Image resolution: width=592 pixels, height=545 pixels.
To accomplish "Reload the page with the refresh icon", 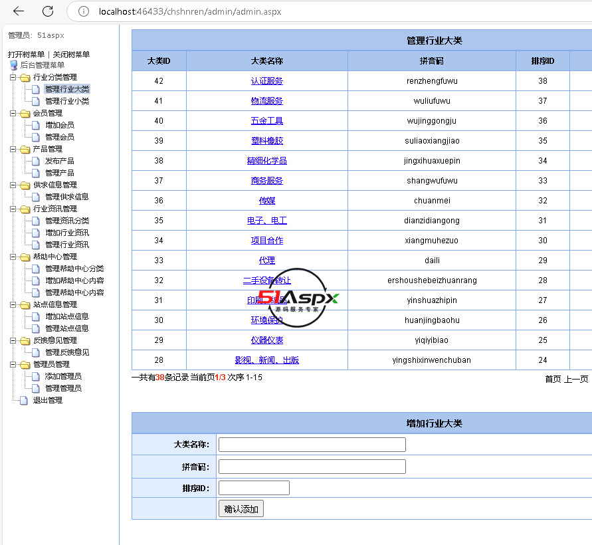I will click(48, 11).
